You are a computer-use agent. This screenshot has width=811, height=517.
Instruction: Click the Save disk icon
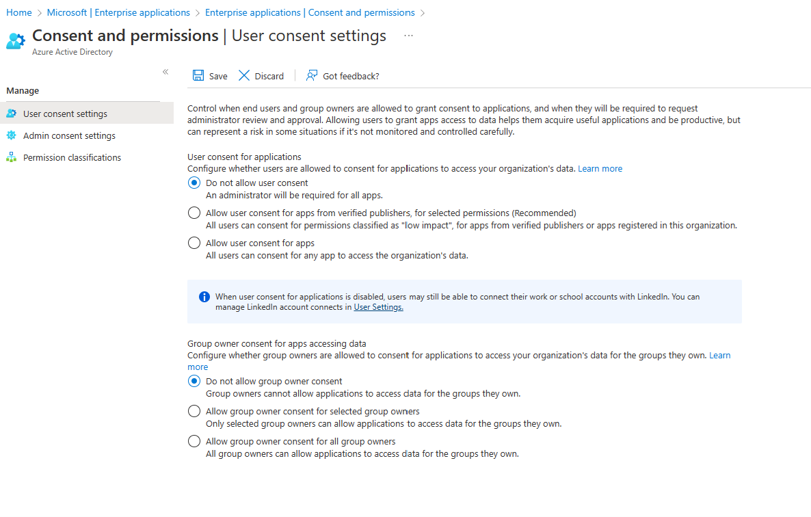tap(198, 75)
